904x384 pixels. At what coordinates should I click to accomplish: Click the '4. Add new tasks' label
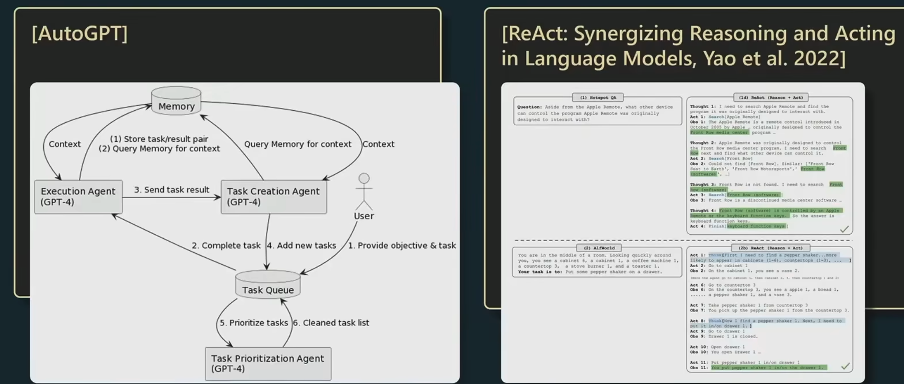coord(301,245)
